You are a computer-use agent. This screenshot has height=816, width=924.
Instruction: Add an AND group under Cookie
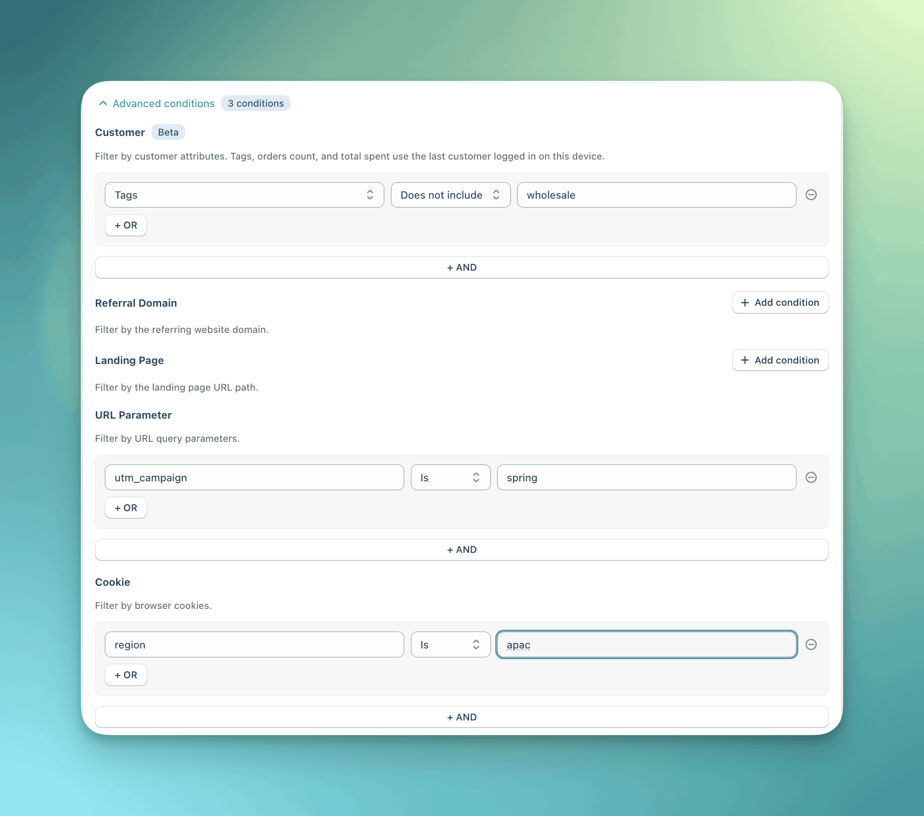click(x=462, y=717)
